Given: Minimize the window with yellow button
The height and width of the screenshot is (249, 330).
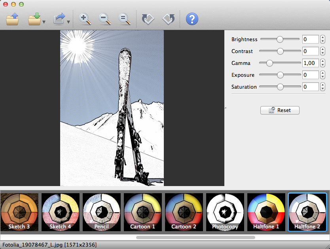Looking at the screenshot, I should (x=13, y=4).
